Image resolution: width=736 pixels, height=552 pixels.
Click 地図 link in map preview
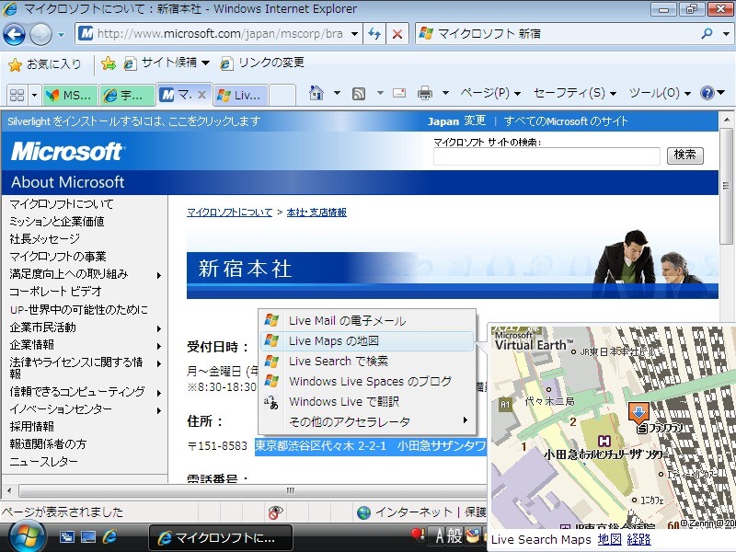tap(609, 540)
